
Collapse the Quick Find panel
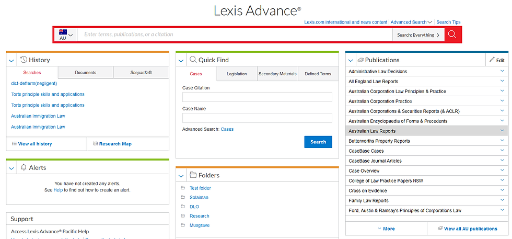181,61
